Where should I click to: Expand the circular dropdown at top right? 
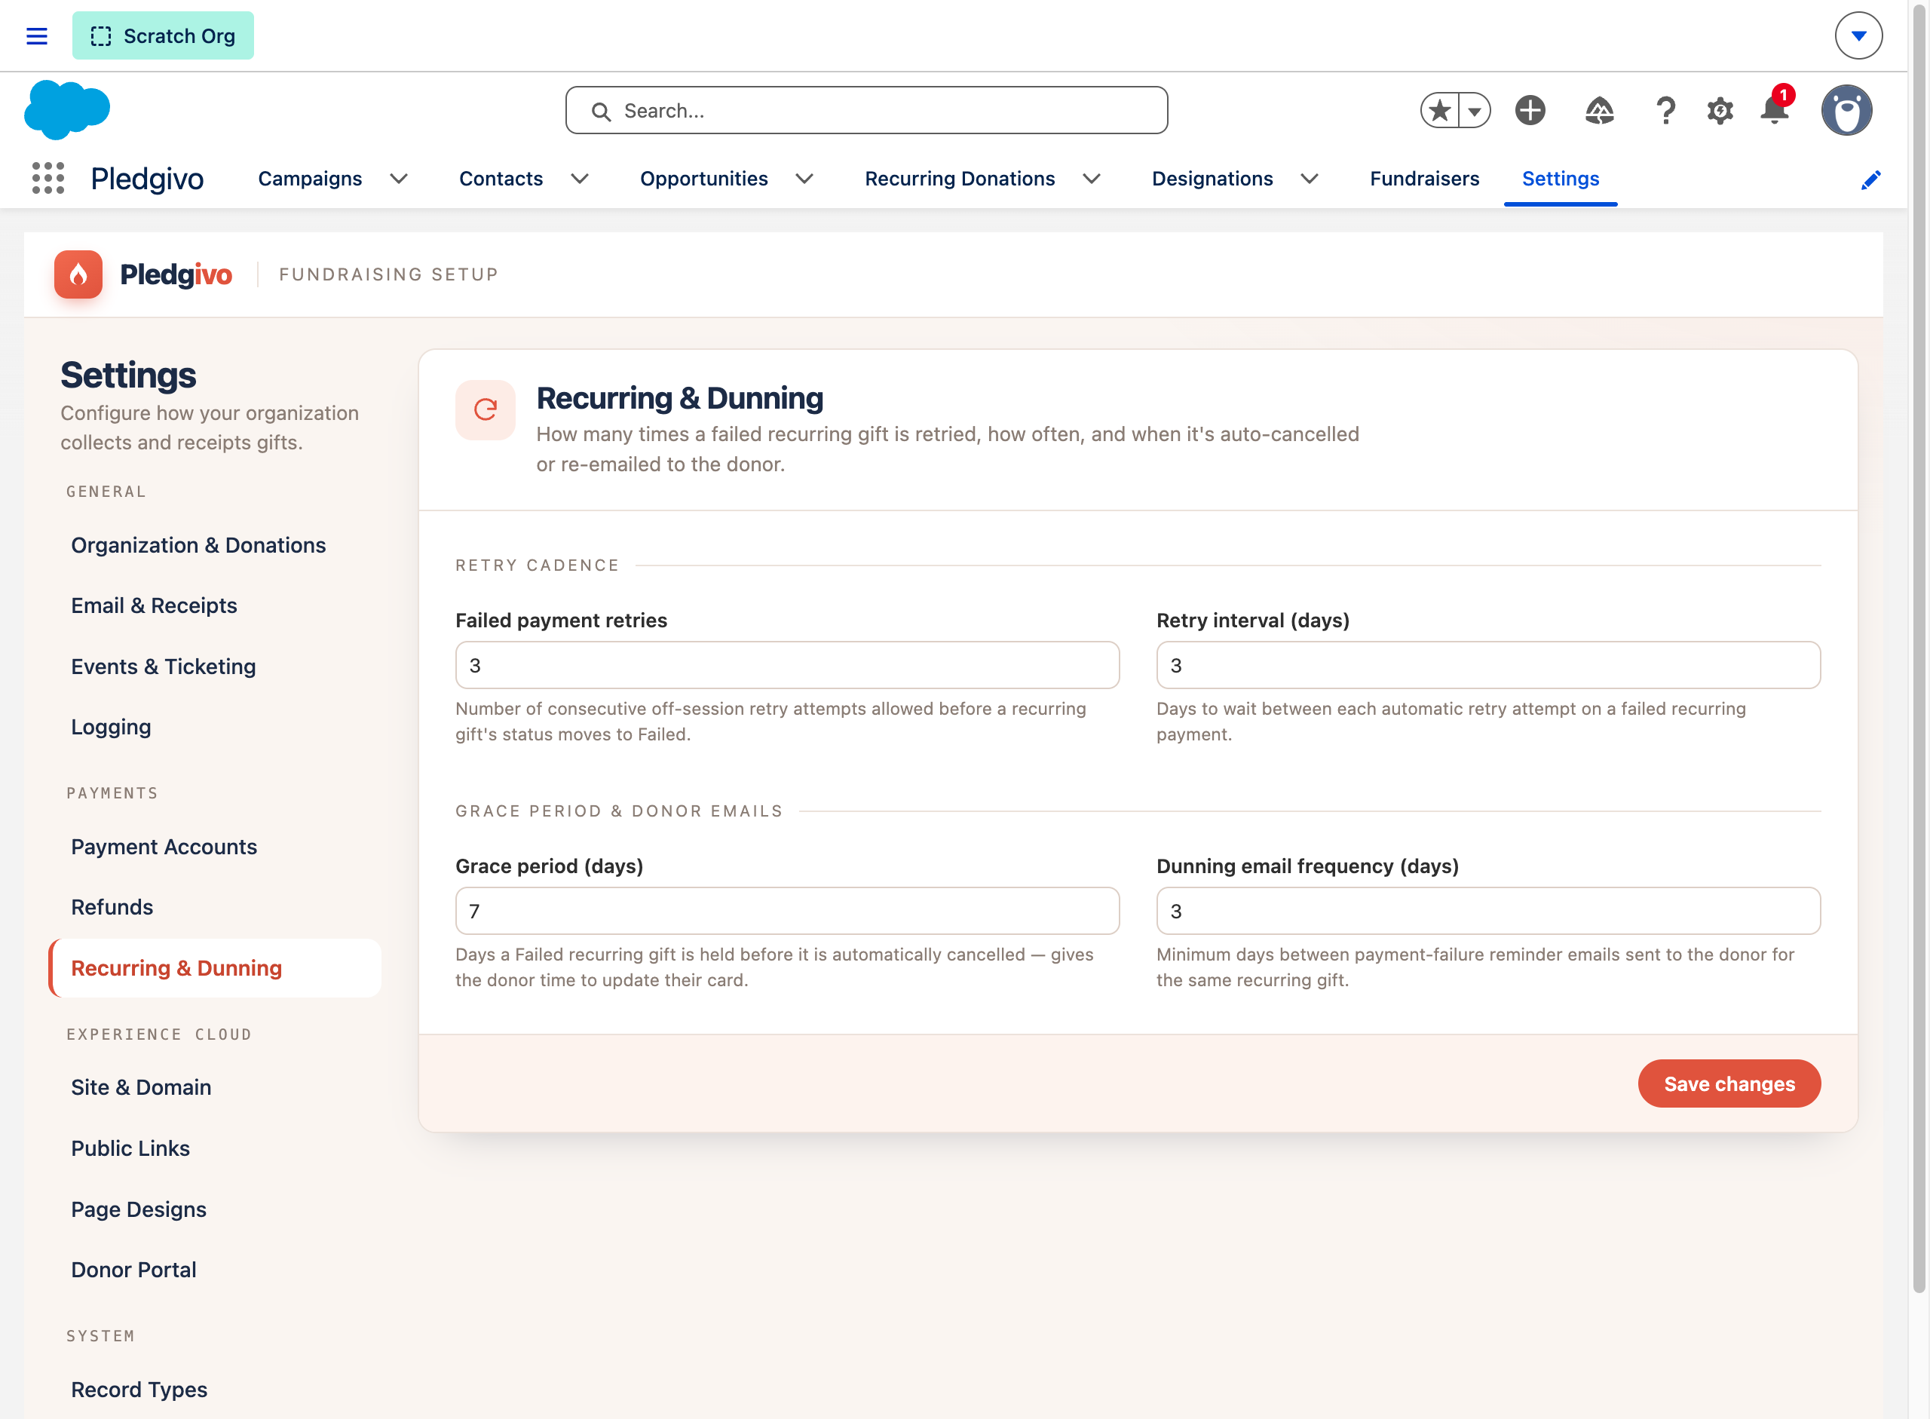(1858, 36)
